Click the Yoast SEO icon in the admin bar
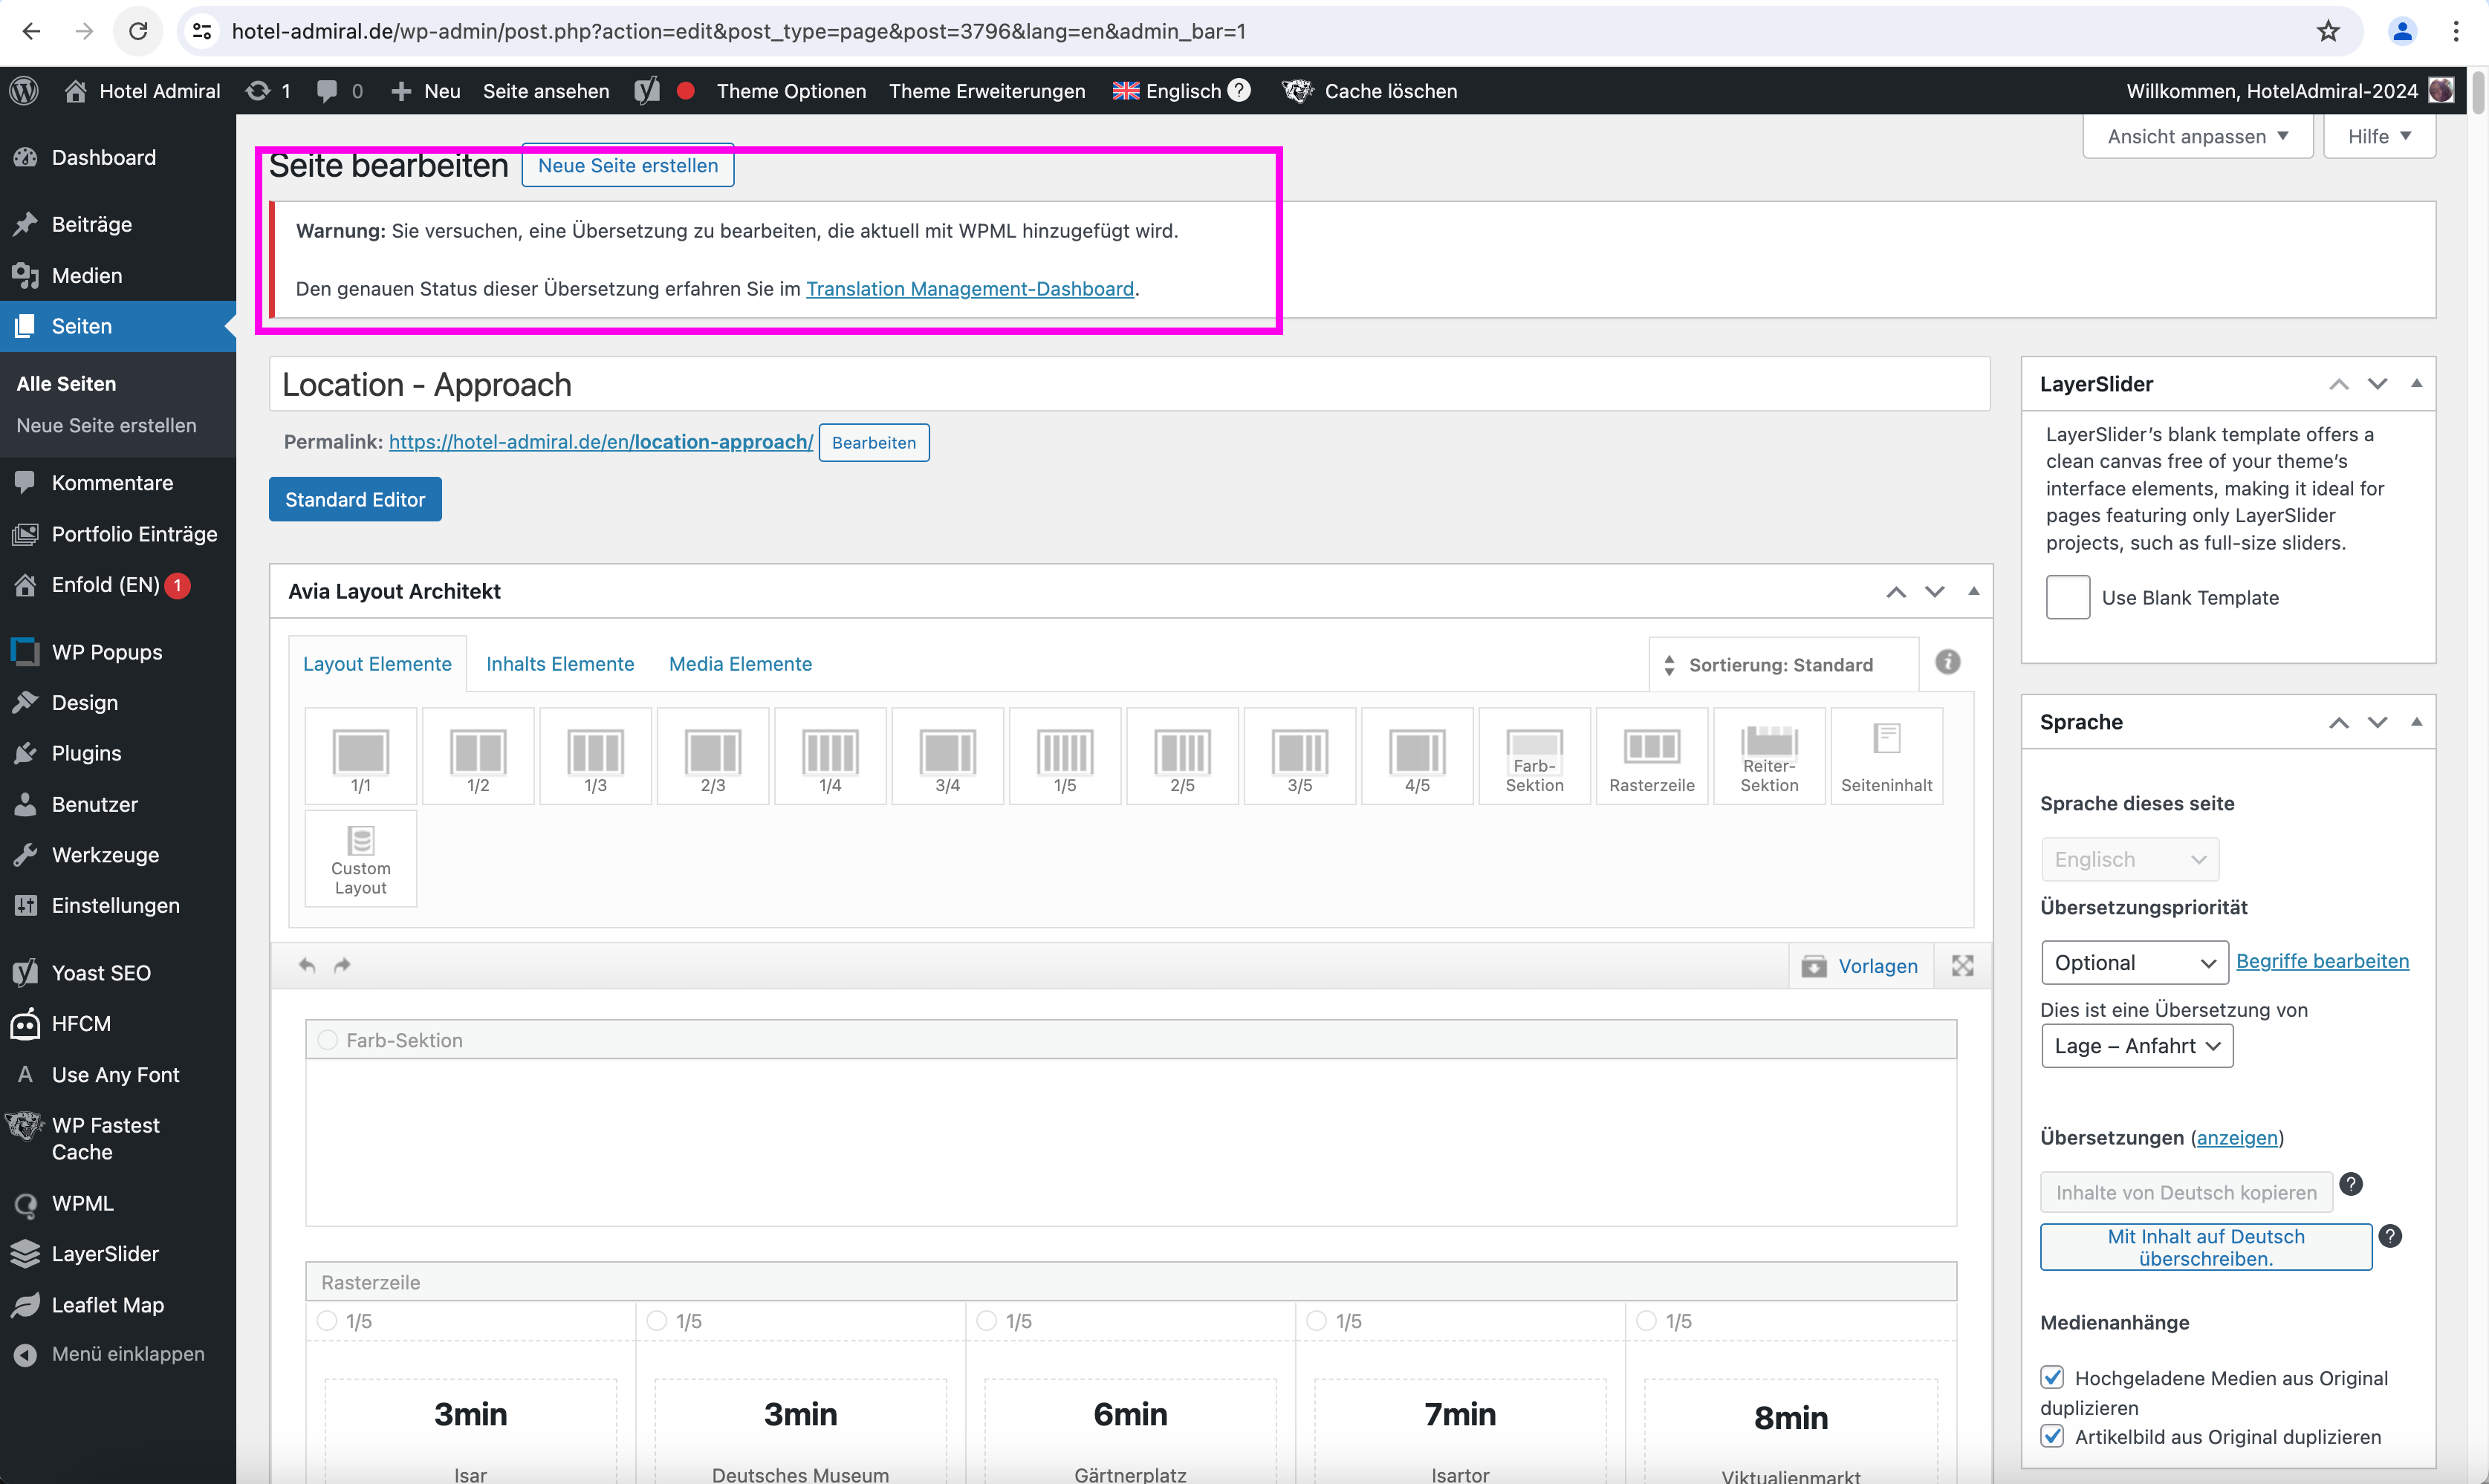Viewport: 2489px width, 1484px height. pos(647,91)
